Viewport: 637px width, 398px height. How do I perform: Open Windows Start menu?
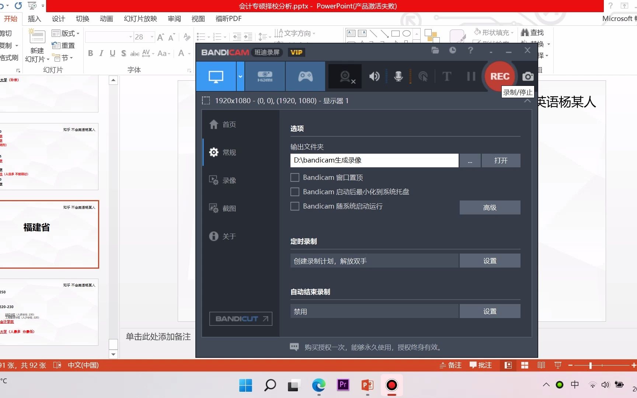(x=246, y=385)
